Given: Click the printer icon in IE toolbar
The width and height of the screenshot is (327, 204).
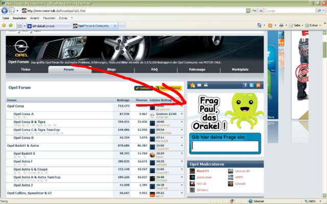Looking at the screenshot, I should point(281,25).
